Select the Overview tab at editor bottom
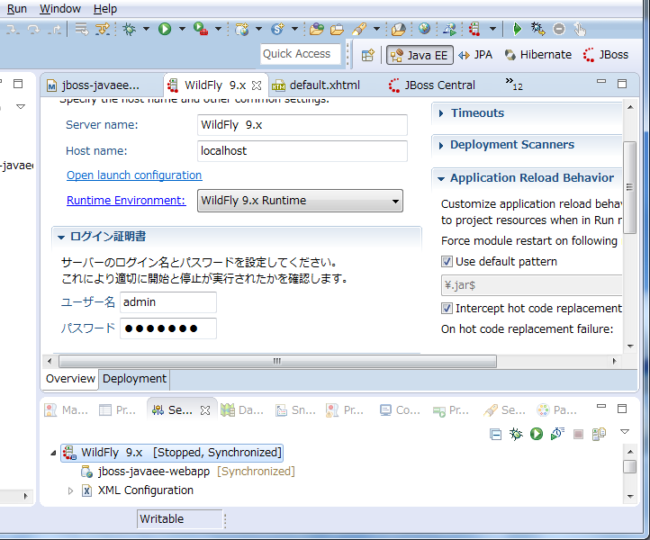650x540 pixels. coord(70,379)
